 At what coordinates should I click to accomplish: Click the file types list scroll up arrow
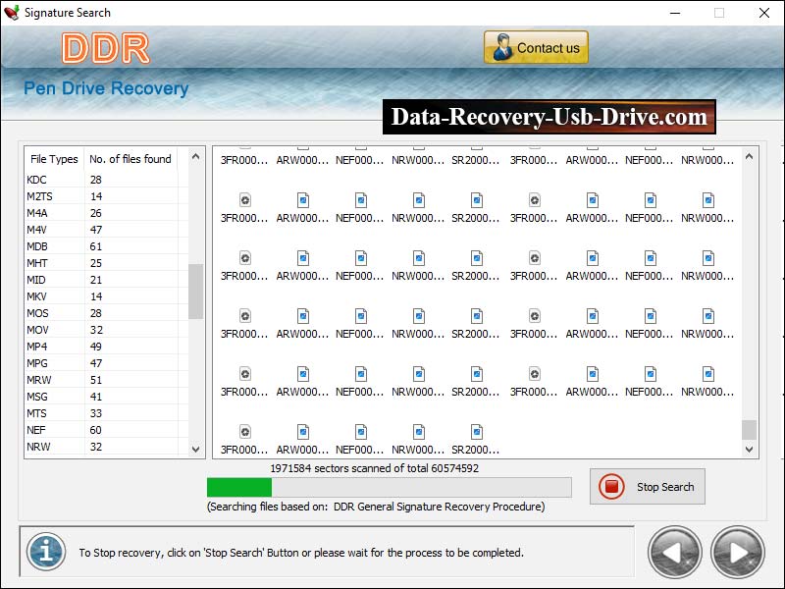[x=195, y=157]
